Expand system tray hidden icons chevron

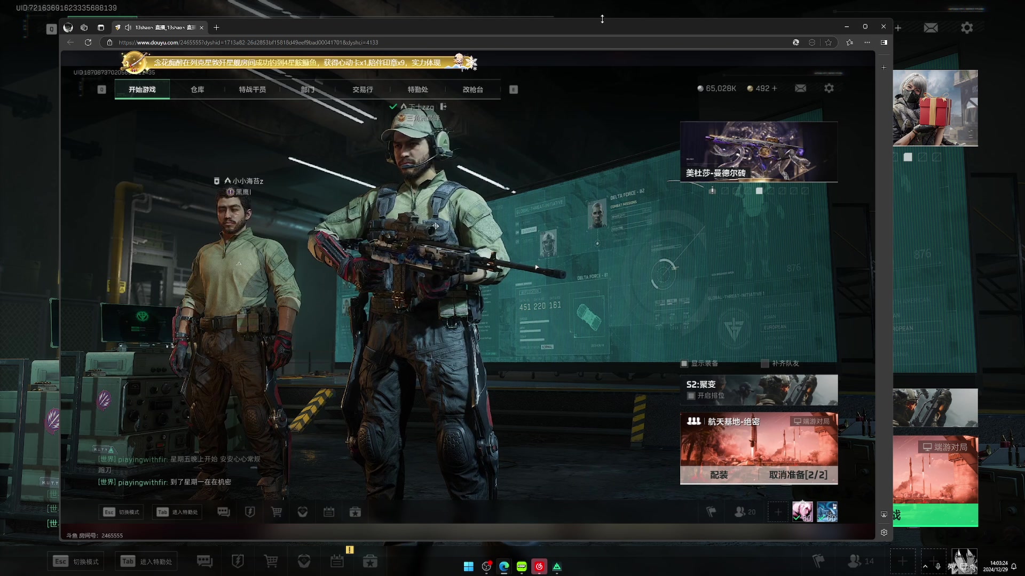(925, 566)
